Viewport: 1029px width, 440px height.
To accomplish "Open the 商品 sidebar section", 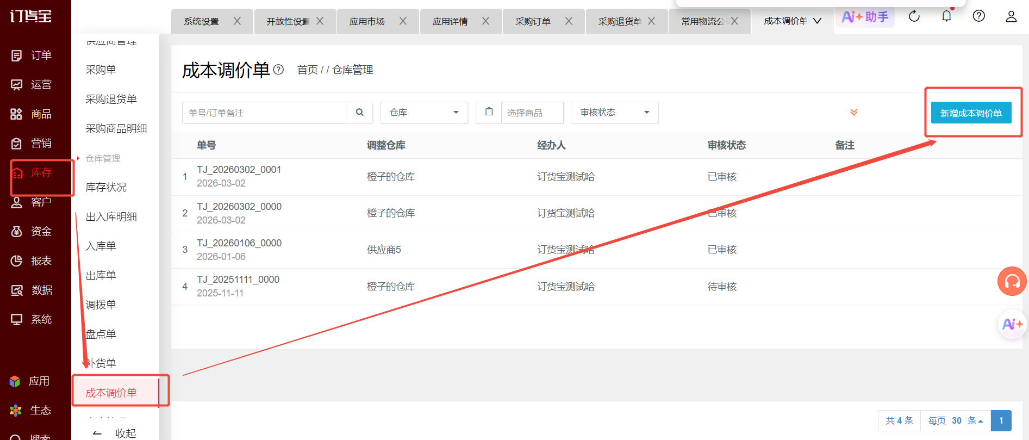I will 32,114.
